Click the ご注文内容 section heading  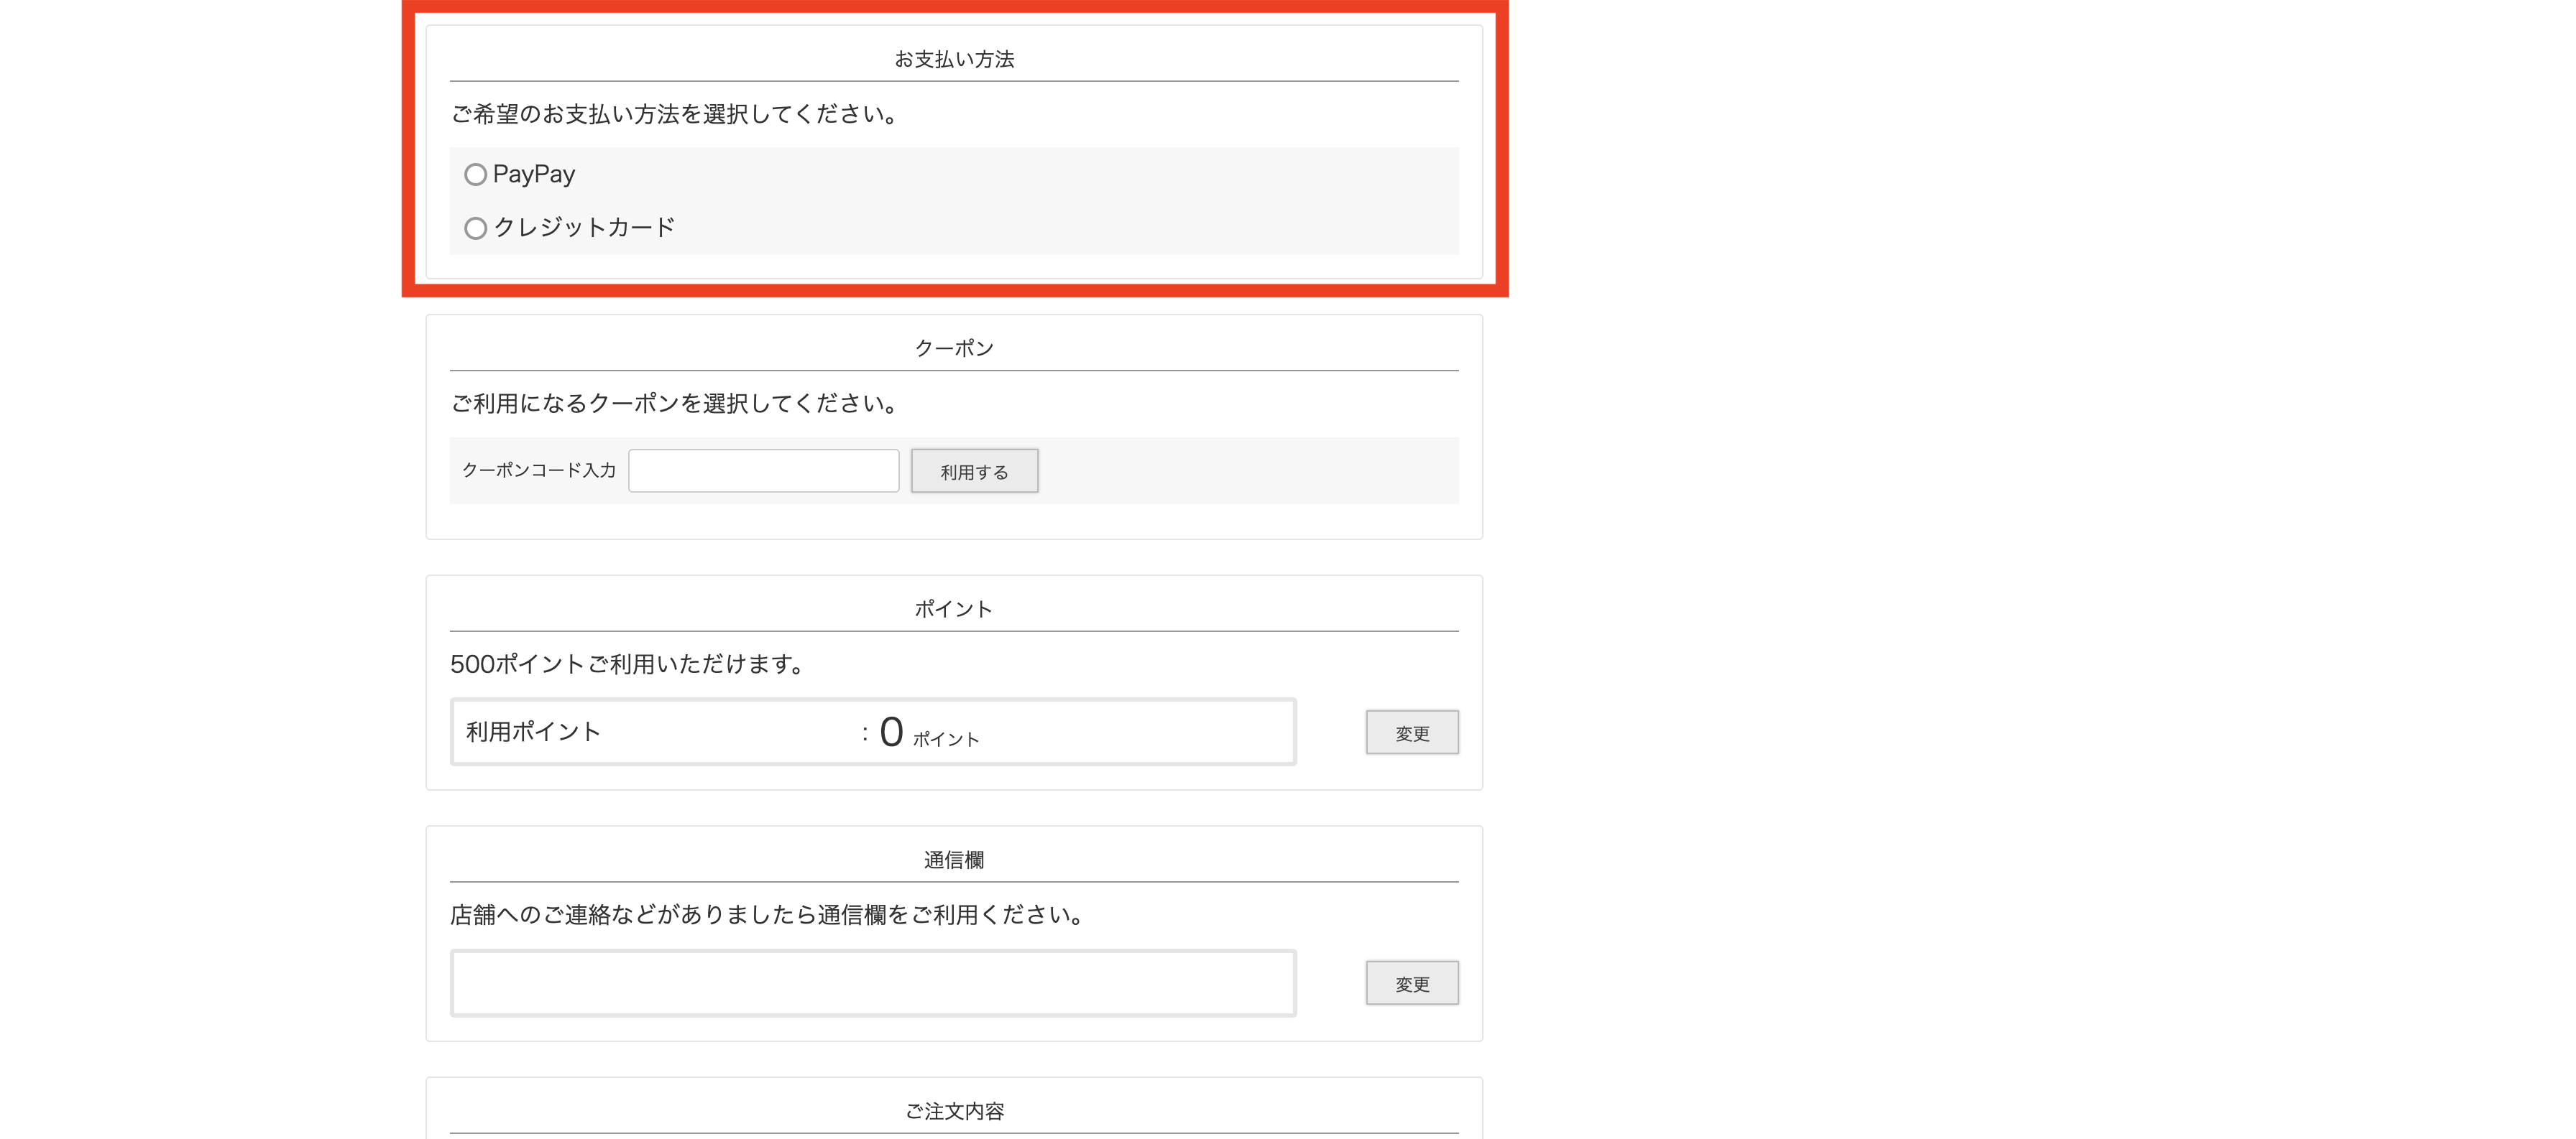point(954,1111)
